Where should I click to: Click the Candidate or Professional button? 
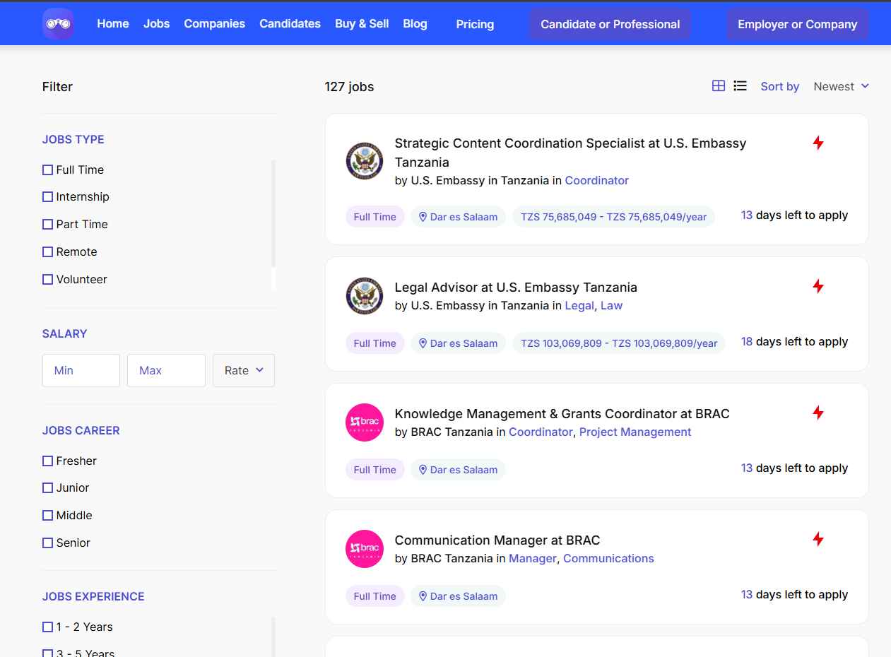610,24
